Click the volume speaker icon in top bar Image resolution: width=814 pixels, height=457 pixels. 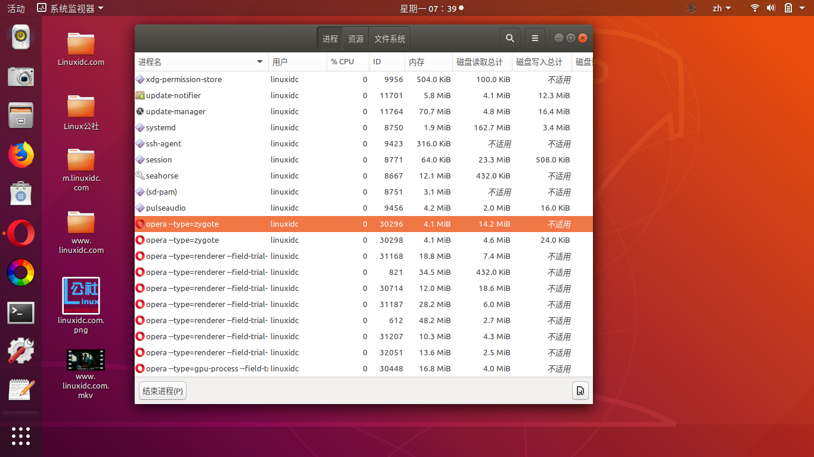[771, 8]
